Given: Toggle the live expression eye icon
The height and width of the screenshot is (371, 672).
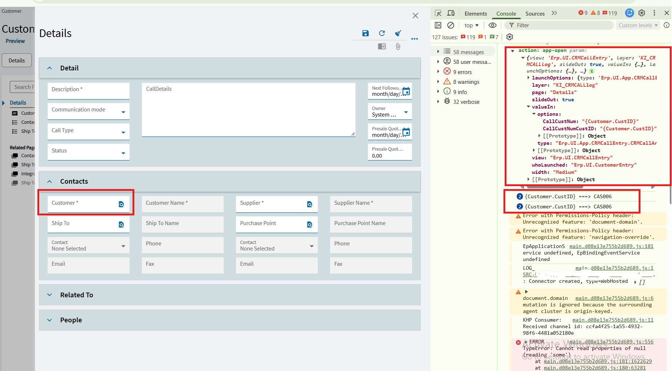Looking at the screenshot, I should 492,25.
